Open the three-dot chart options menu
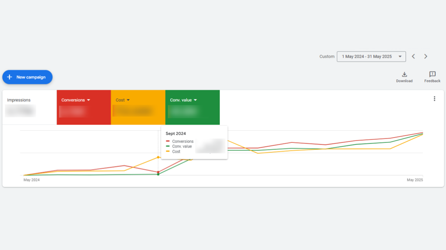Screen dimensions: 446x250 pyautogui.click(x=434, y=99)
